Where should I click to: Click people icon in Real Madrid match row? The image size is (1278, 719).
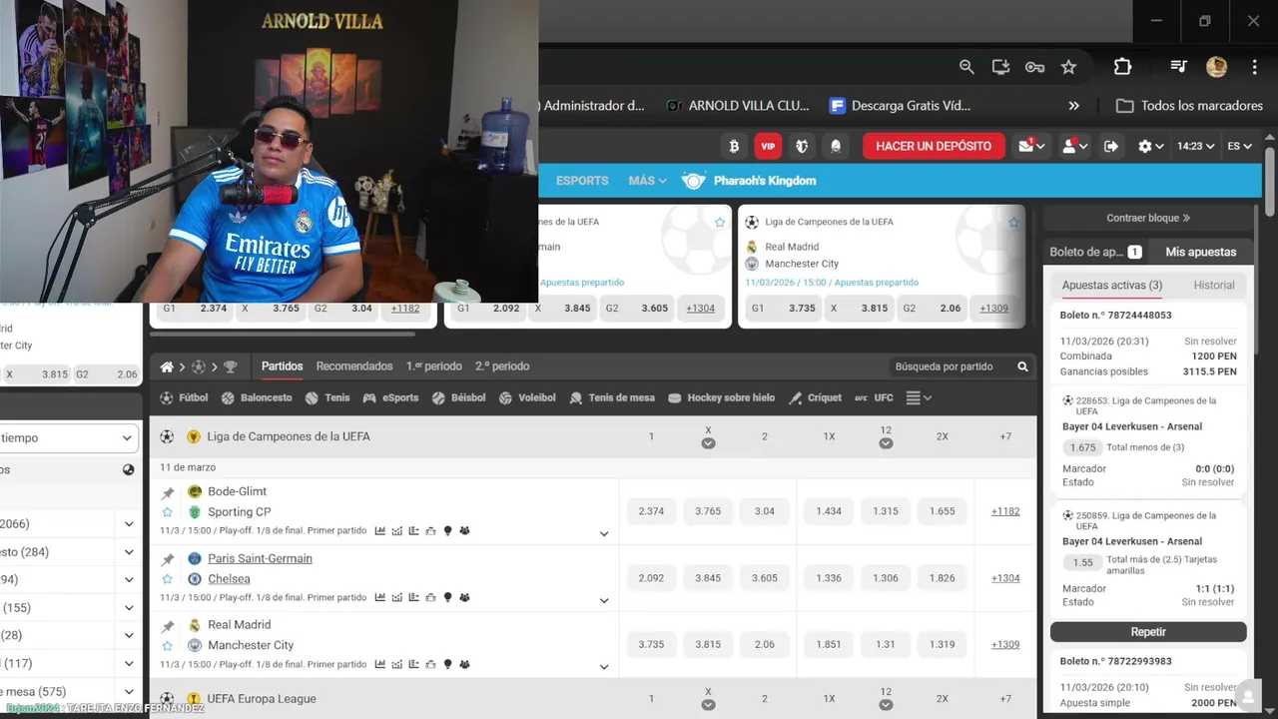pos(464,664)
